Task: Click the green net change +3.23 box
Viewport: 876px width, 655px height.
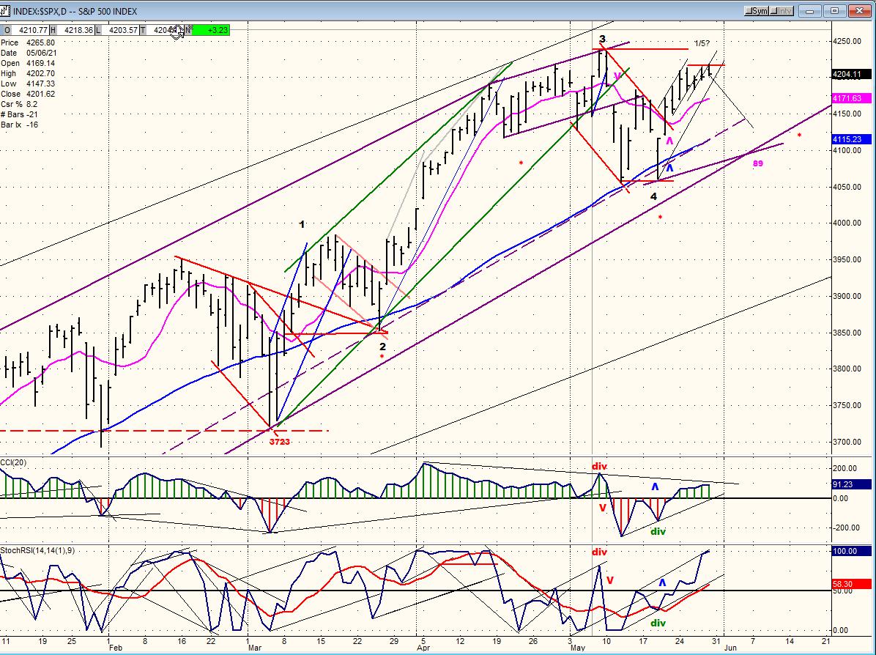Action: pyautogui.click(x=212, y=30)
